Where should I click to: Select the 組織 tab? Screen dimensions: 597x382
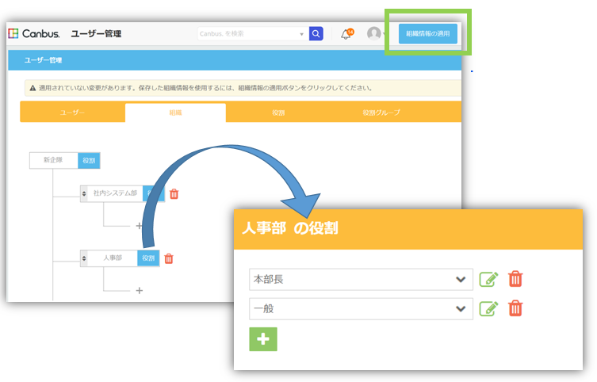tap(175, 113)
